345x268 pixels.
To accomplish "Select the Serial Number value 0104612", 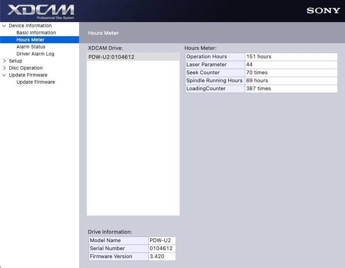I will [161, 249].
